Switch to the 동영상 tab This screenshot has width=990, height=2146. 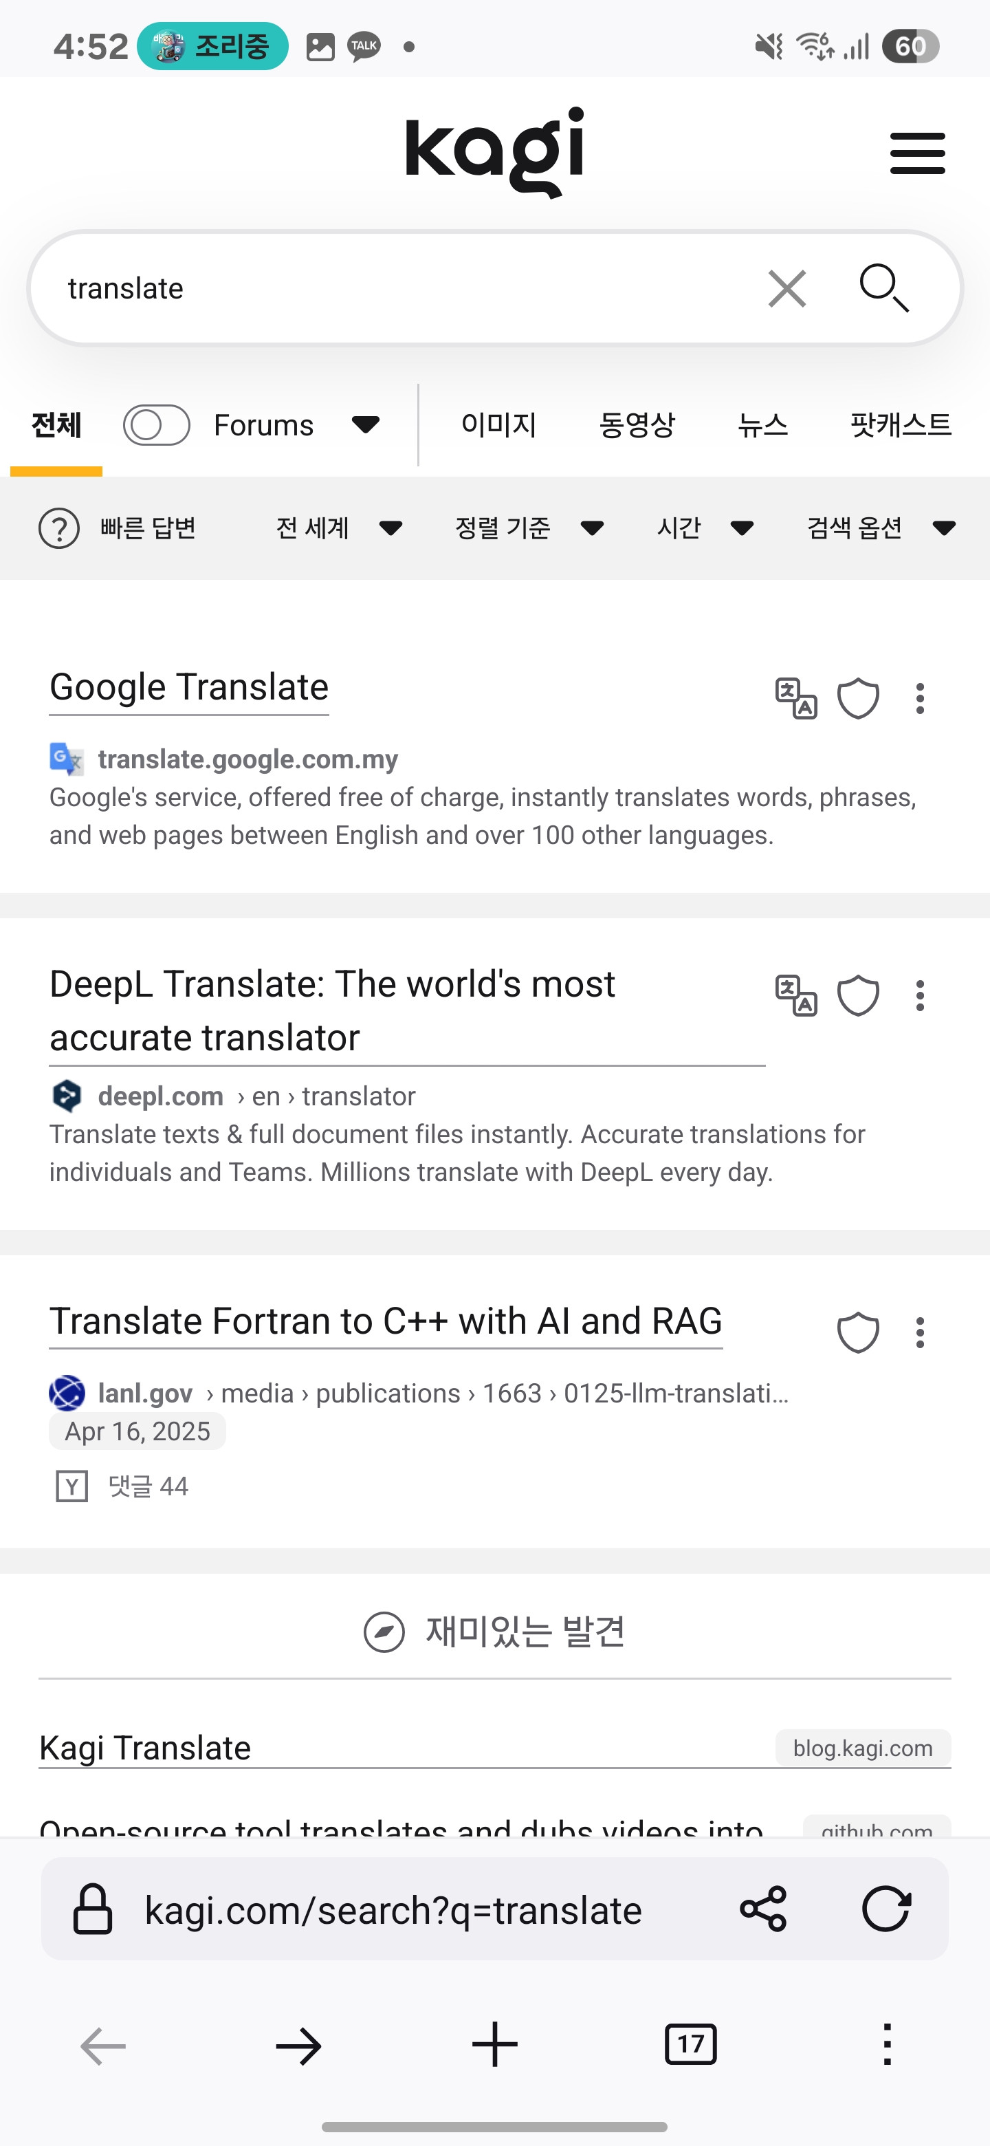[x=637, y=425]
